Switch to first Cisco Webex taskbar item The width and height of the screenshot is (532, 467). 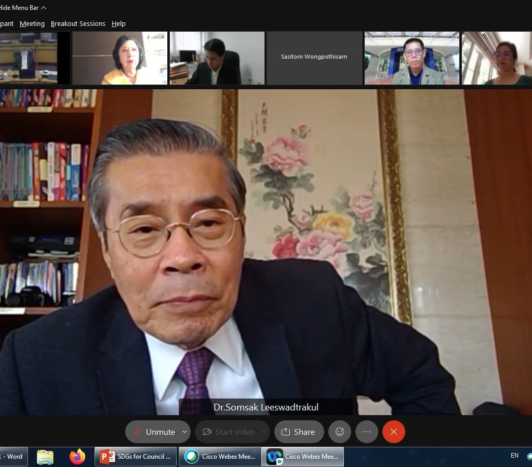coord(219,457)
